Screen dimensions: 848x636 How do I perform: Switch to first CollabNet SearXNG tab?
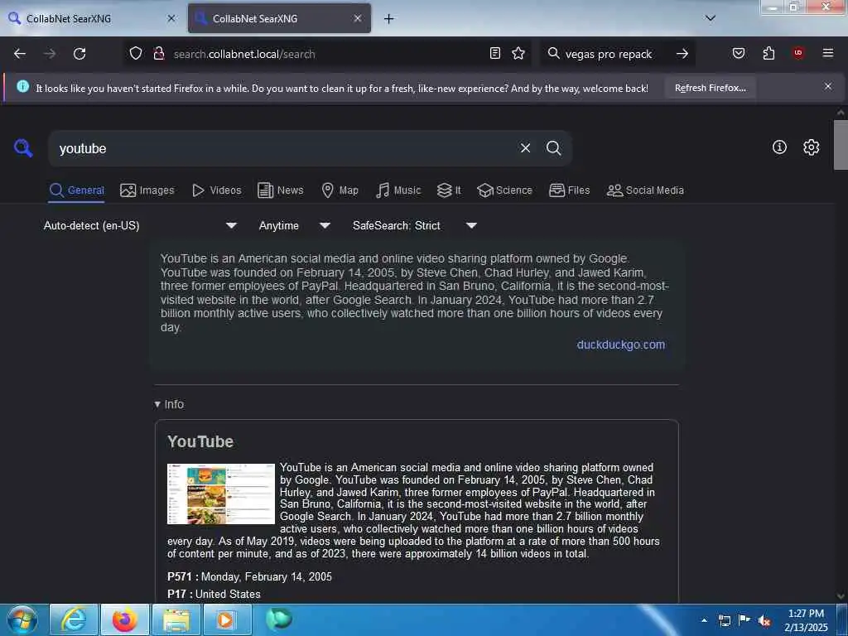tap(92, 18)
